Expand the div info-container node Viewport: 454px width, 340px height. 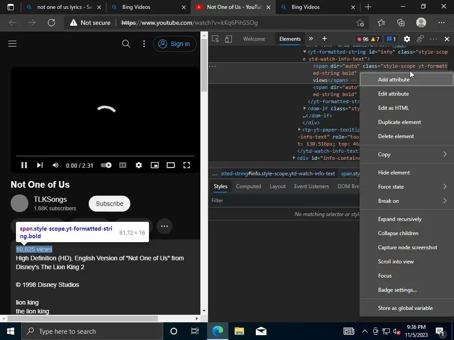pyautogui.click(x=294, y=158)
